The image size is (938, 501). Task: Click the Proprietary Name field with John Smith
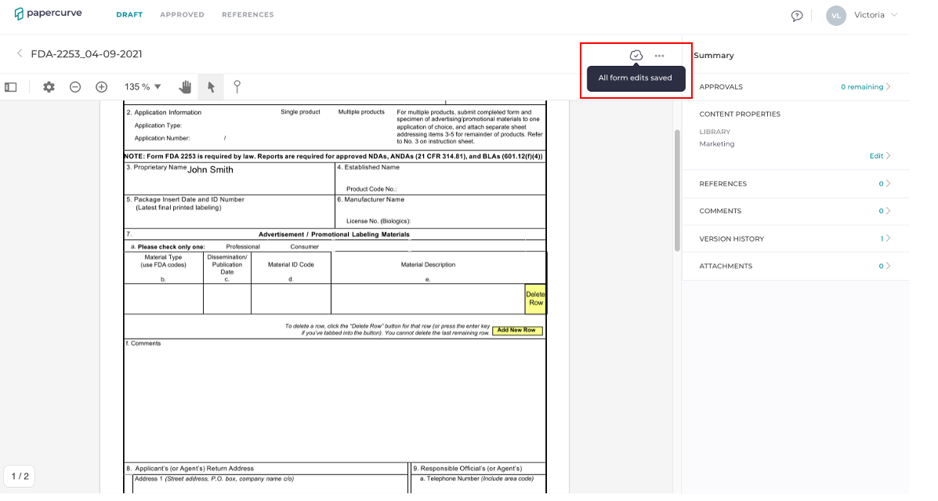point(230,179)
